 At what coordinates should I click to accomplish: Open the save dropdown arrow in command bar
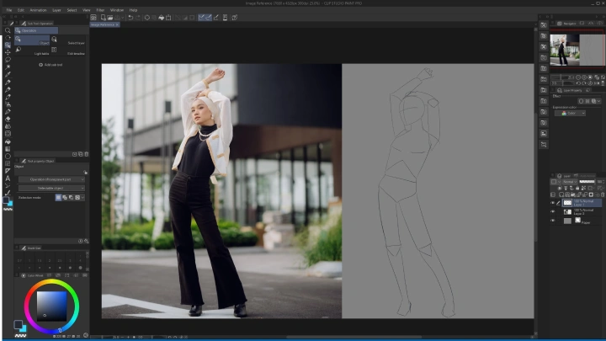pyautogui.click(x=123, y=18)
